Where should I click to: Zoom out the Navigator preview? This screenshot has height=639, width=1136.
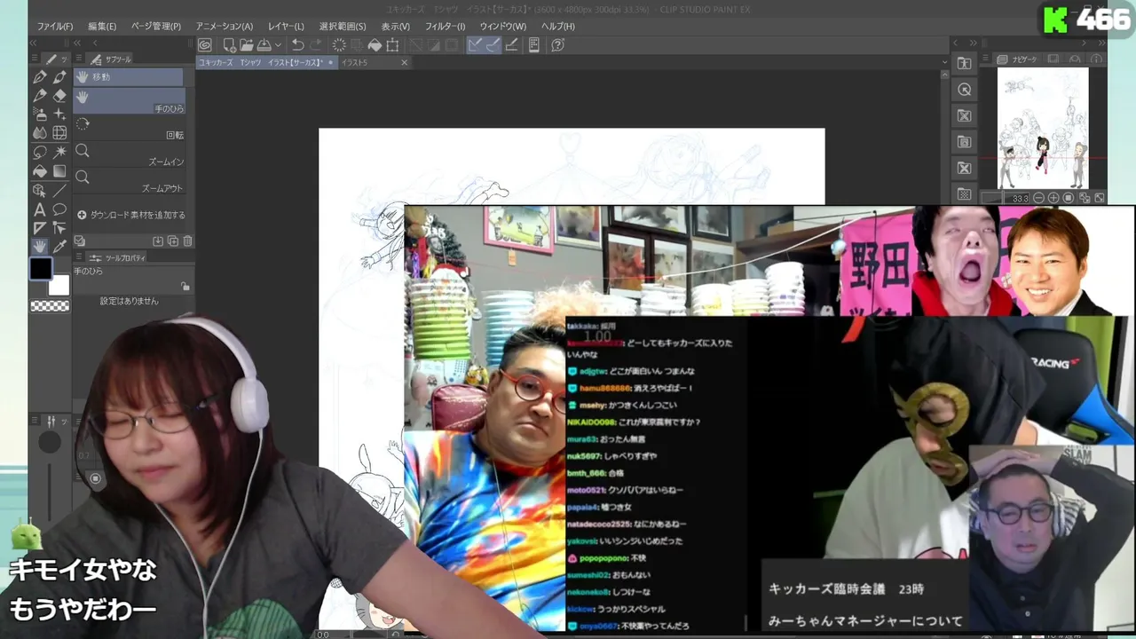(1038, 198)
